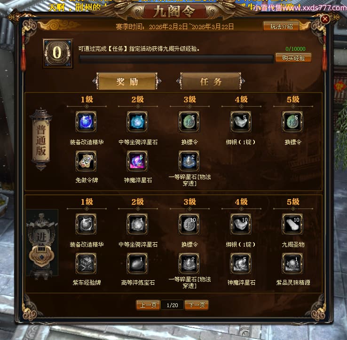Click the 购买经验 button
347x340 pixels.
pos(293,58)
